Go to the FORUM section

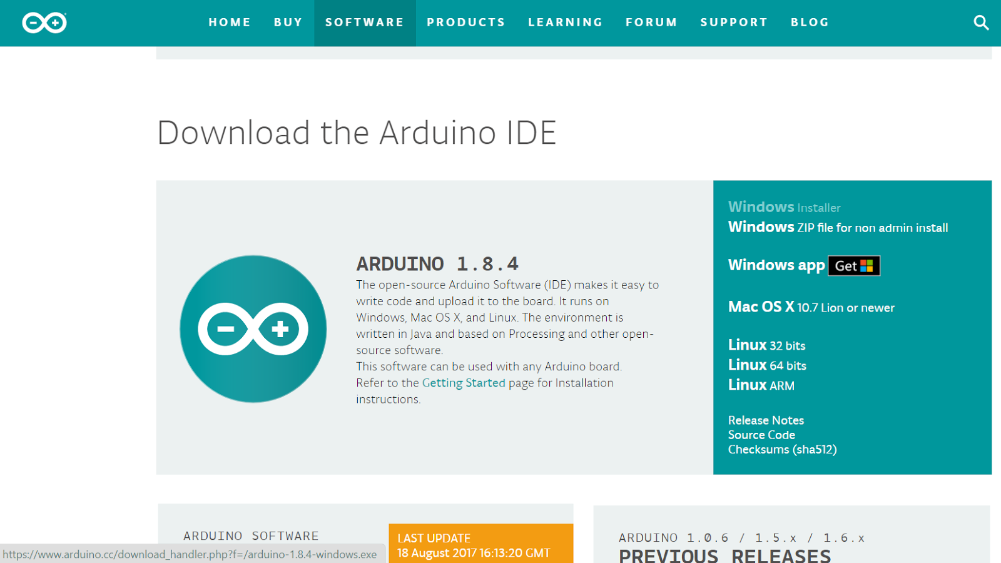(x=651, y=23)
